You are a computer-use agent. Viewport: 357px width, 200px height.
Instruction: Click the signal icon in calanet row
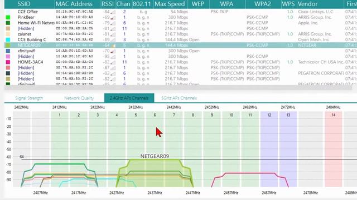click(x=113, y=34)
